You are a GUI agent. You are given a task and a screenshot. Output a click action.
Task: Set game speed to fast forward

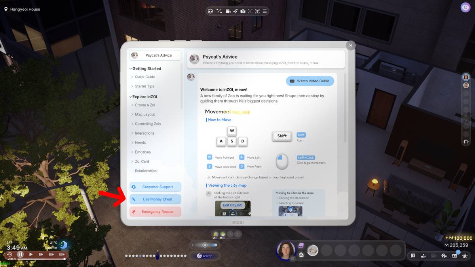pos(42,254)
